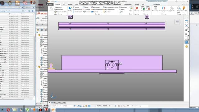Switch to the Вид ribbon tab

(143, 4)
